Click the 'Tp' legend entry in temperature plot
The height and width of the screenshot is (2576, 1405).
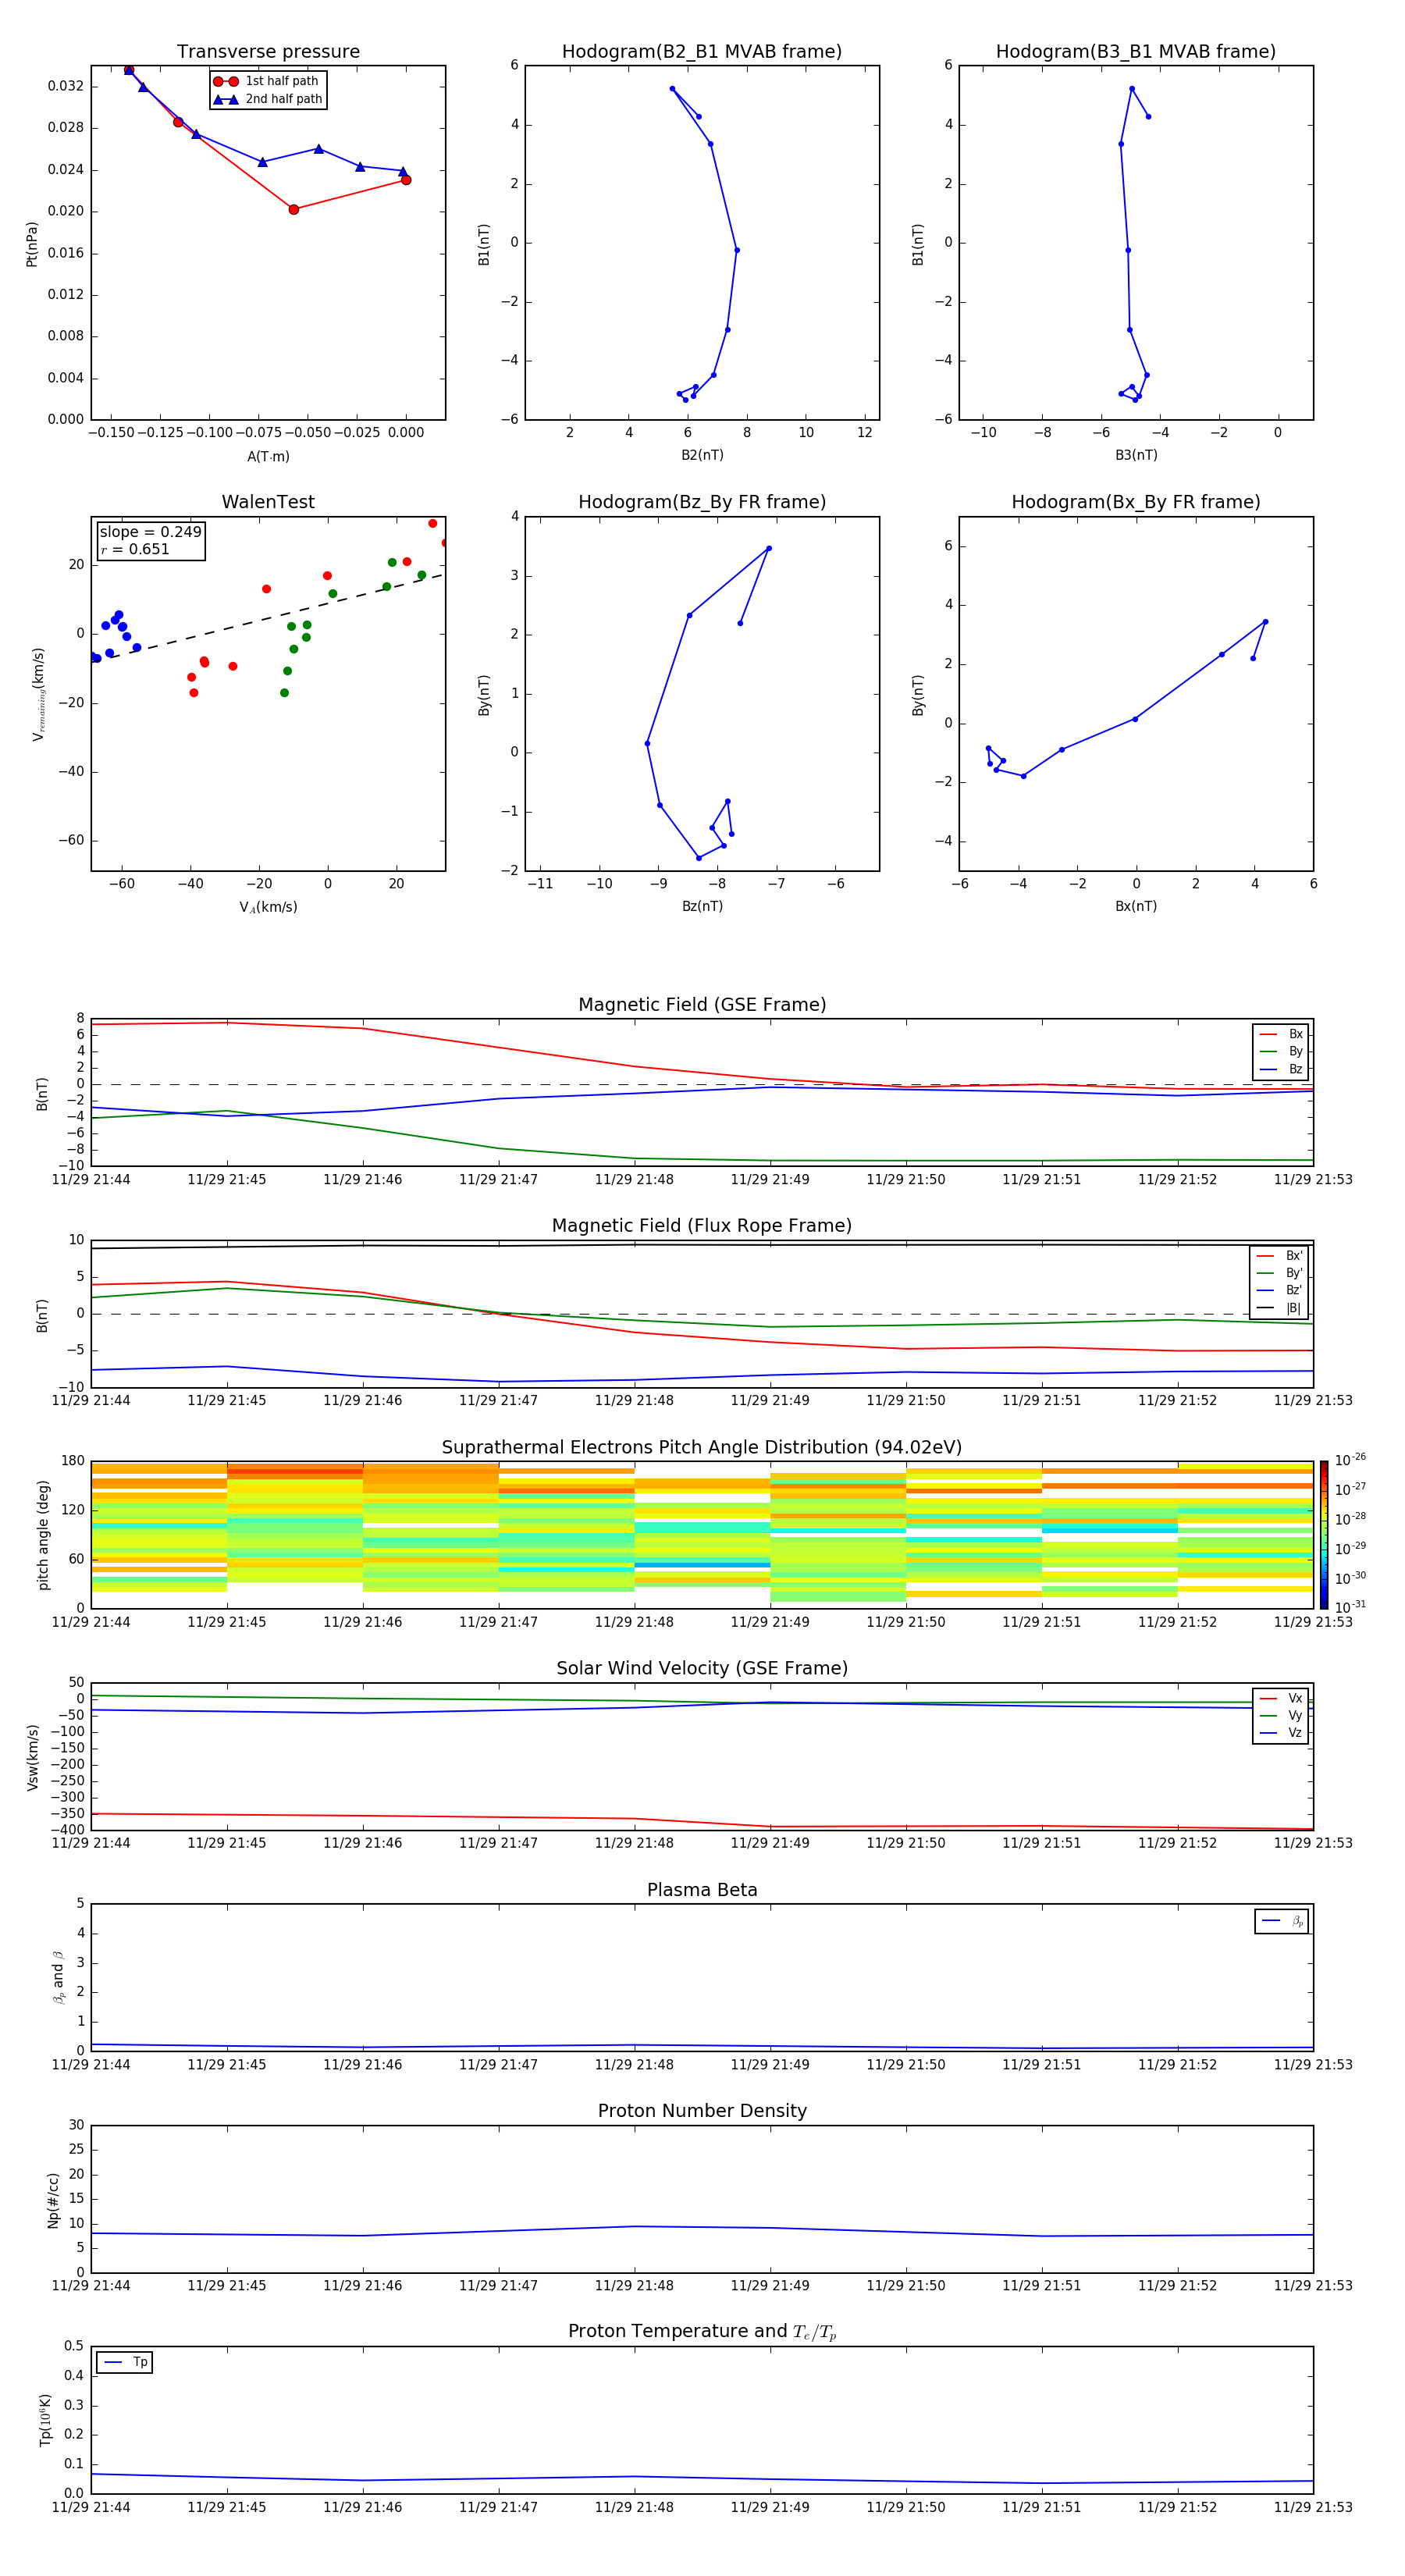pyautogui.click(x=125, y=2362)
